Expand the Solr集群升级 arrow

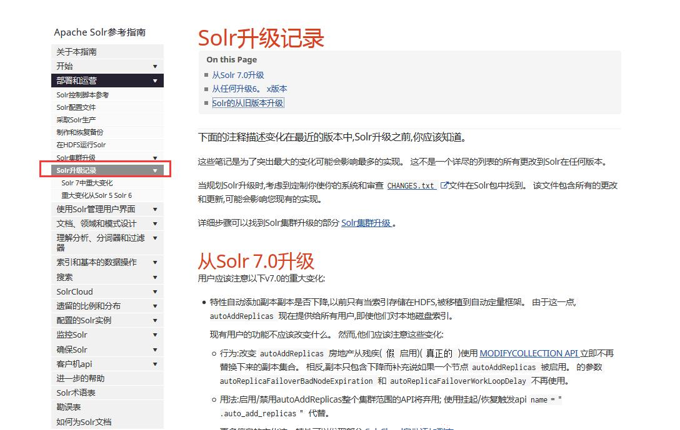(x=155, y=158)
